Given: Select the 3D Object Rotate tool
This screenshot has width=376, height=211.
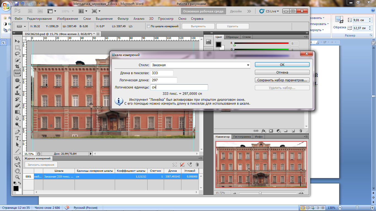Looking at the screenshot, I should click(x=17, y=158).
